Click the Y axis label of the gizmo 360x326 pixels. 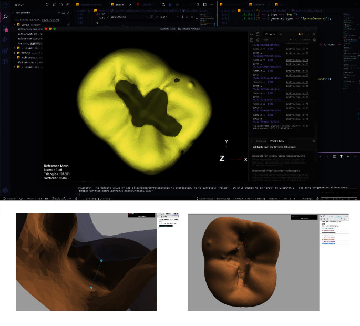pyautogui.click(x=227, y=141)
